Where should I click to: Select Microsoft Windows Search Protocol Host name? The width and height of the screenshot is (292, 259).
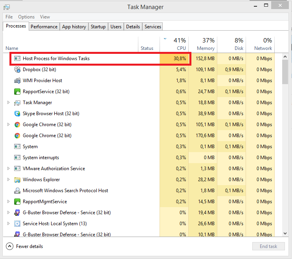[x=65, y=191]
